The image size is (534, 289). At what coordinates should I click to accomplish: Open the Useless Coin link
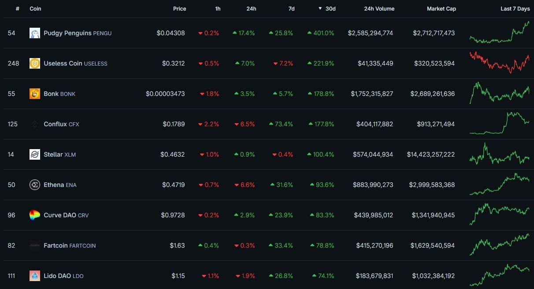tap(75, 63)
